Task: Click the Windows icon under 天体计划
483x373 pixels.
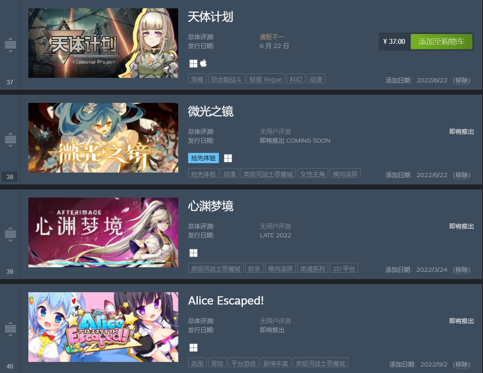Action: click(x=193, y=64)
